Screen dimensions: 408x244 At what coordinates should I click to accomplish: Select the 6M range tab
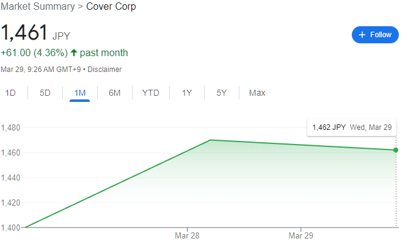(x=115, y=93)
